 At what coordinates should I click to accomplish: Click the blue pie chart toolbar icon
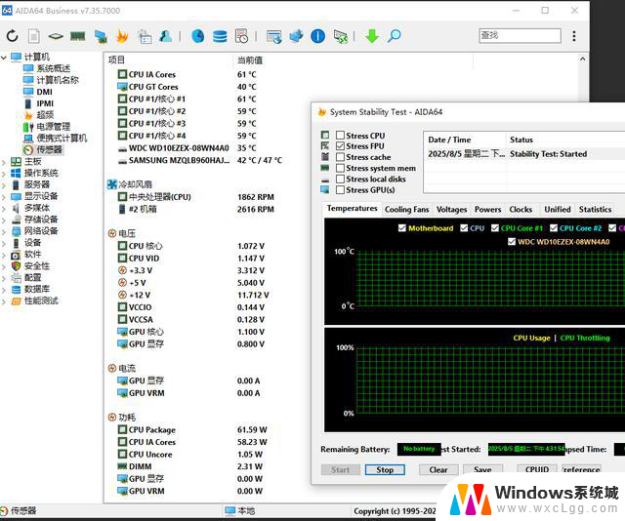[197, 36]
